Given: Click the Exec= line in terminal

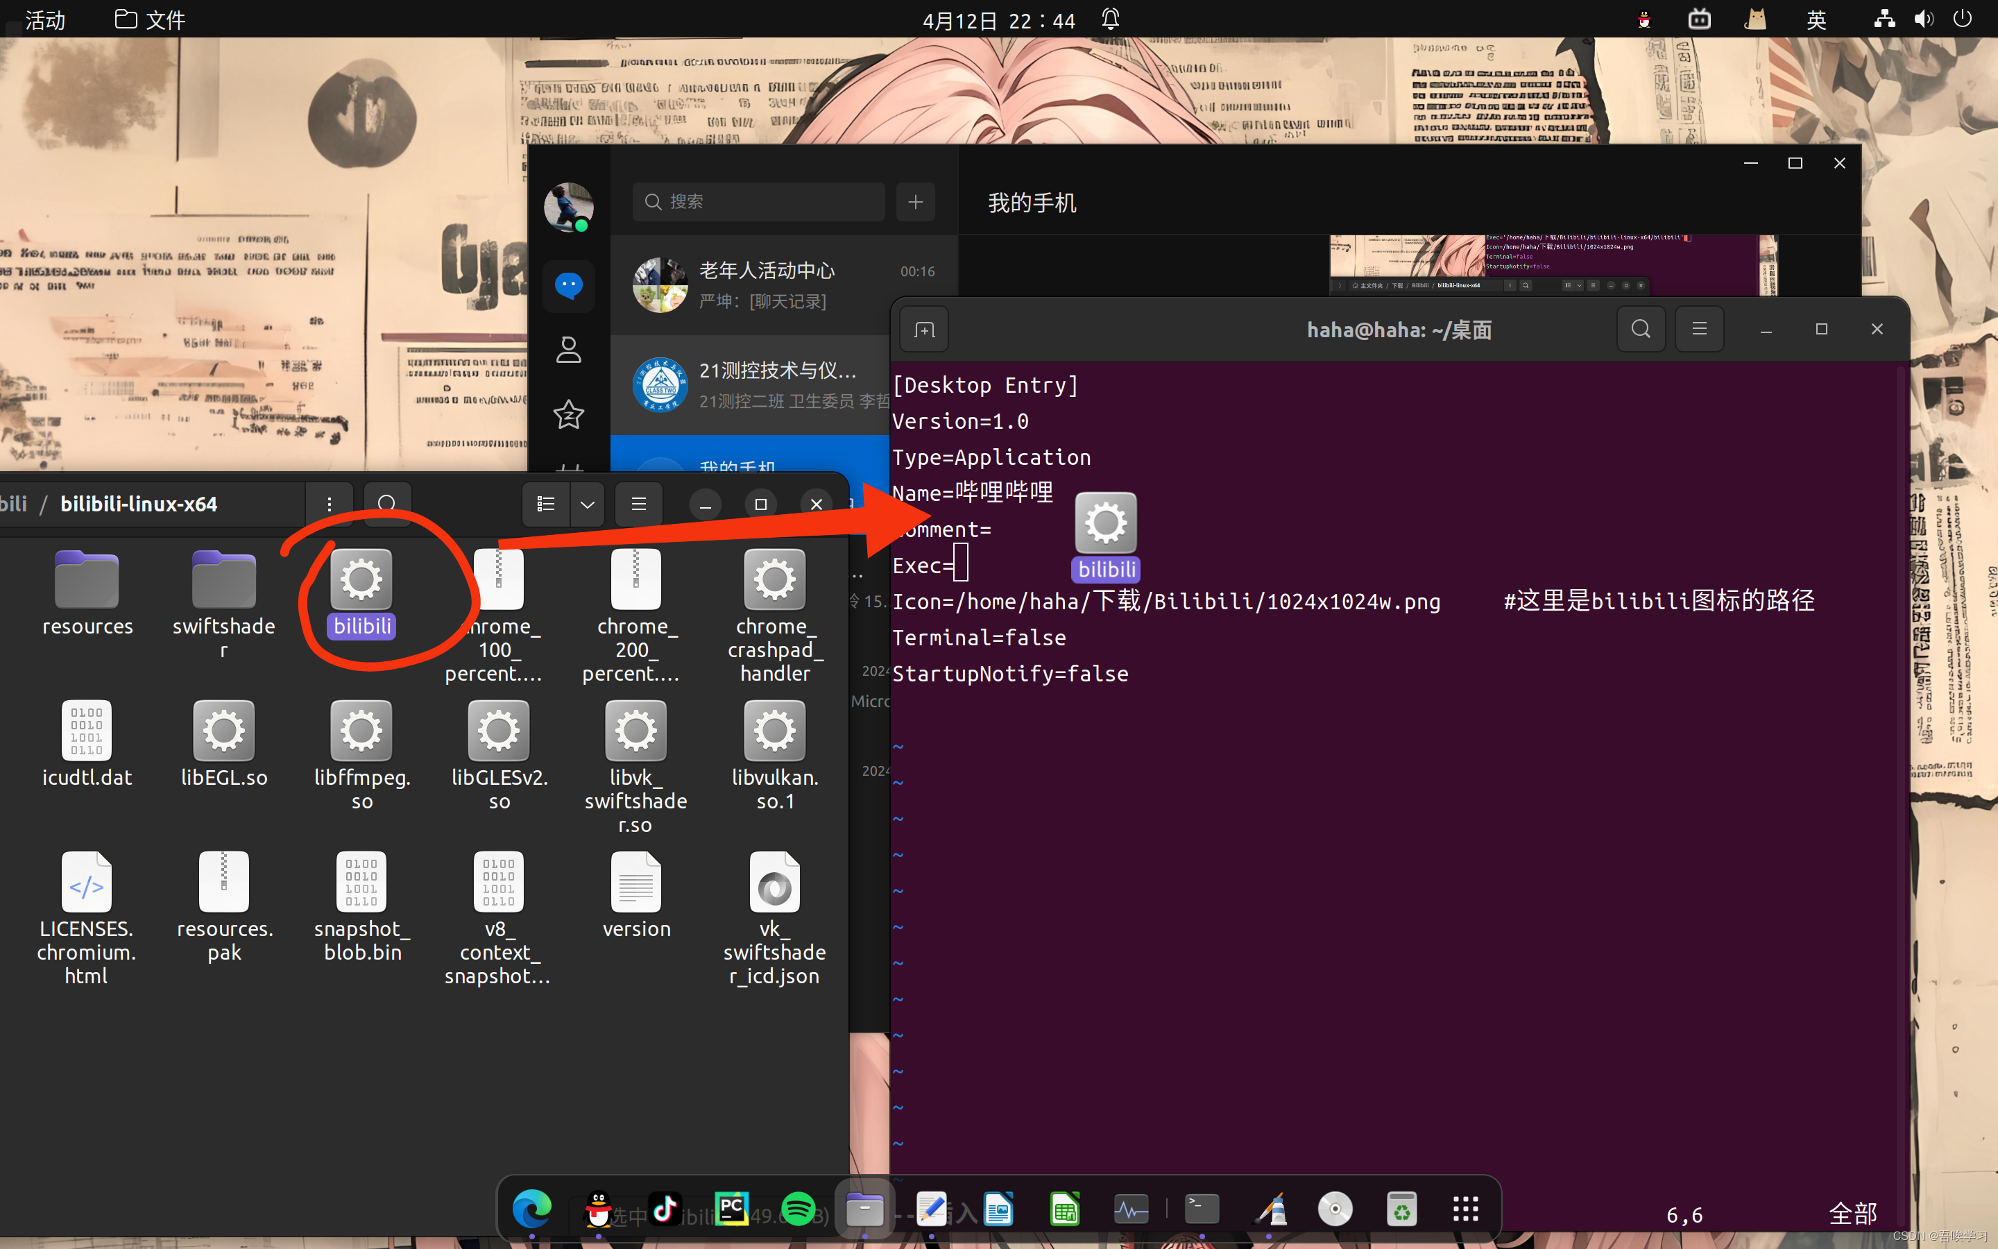Looking at the screenshot, I should tap(930, 566).
